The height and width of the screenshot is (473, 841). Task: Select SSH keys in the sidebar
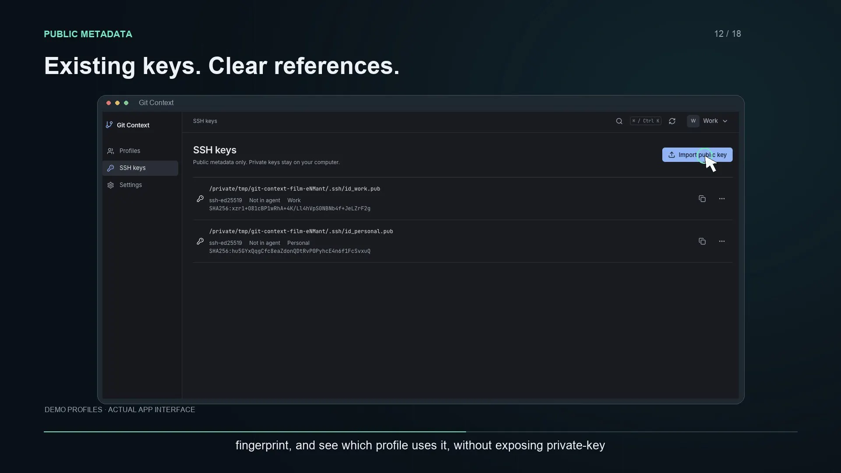(x=140, y=168)
